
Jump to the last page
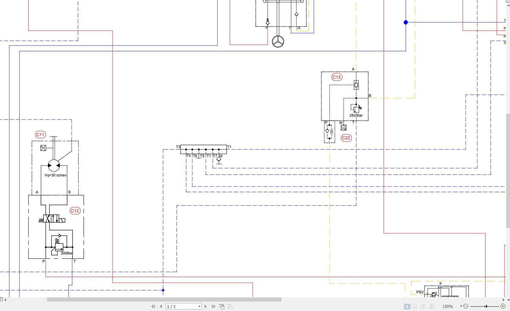pos(213,306)
